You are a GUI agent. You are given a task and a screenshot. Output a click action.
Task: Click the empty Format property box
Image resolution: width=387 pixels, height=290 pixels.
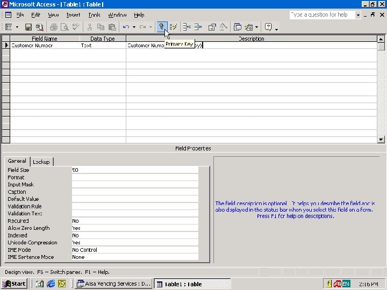point(135,177)
